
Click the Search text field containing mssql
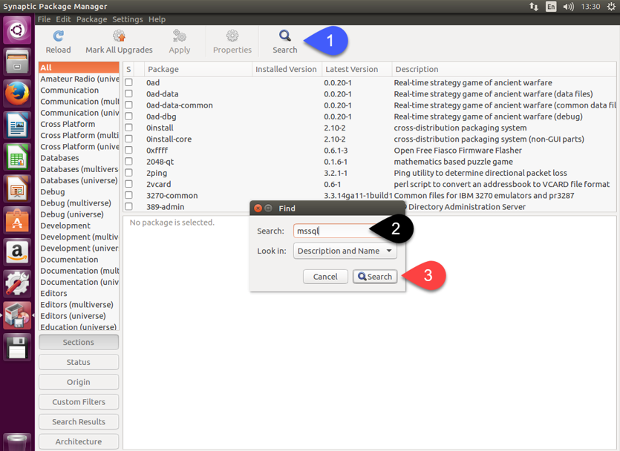[330, 231]
